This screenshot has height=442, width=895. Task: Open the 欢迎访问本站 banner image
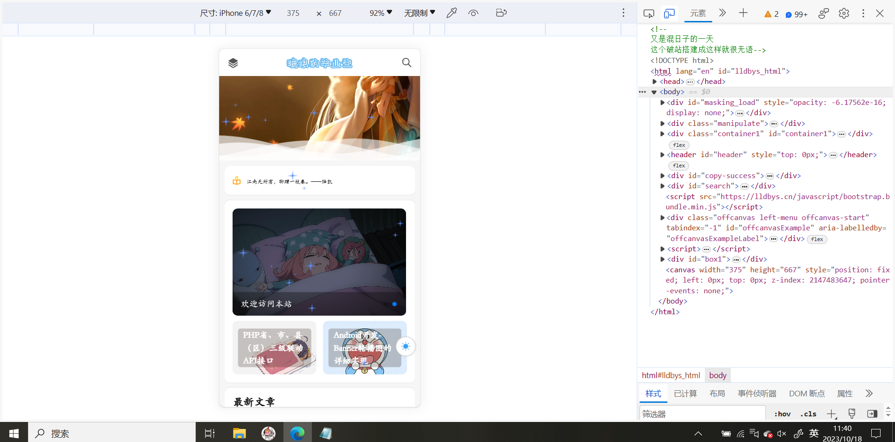pyautogui.click(x=319, y=262)
